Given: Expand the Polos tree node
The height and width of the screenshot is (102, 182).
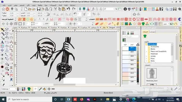Looking at the screenshot, I should [147, 59].
